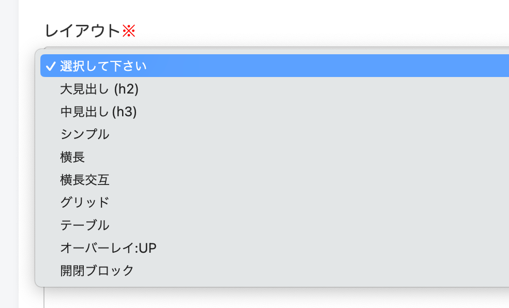Screen dimensions: 509x308
Task: Select 横長交互 from the list
Action: point(85,180)
